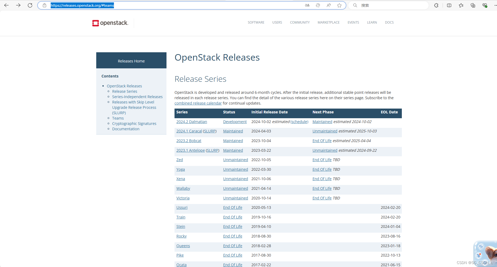Open 2023.2 Bobcat series

point(189,141)
